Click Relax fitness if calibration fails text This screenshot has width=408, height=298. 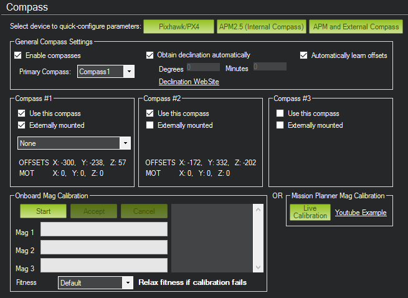(x=192, y=282)
